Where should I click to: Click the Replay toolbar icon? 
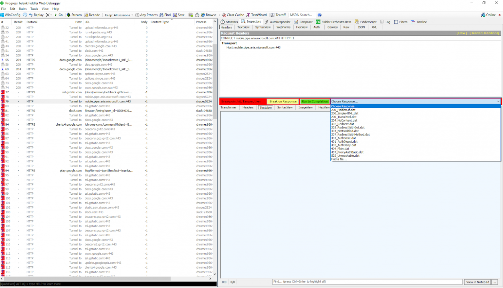click(x=31, y=15)
